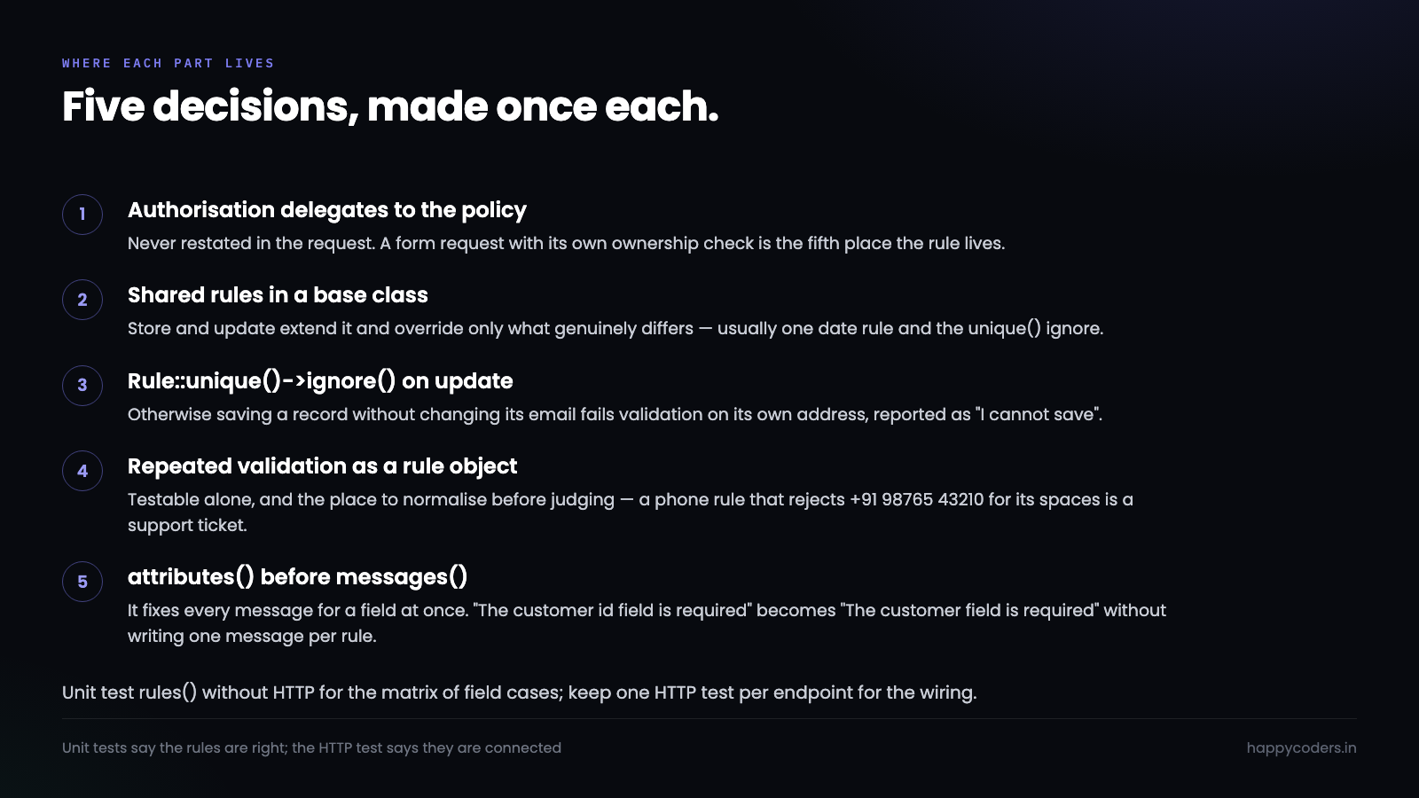
Task: Click the 'Unit test rules() without HTTP' summary line
Action: (x=519, y=692)
